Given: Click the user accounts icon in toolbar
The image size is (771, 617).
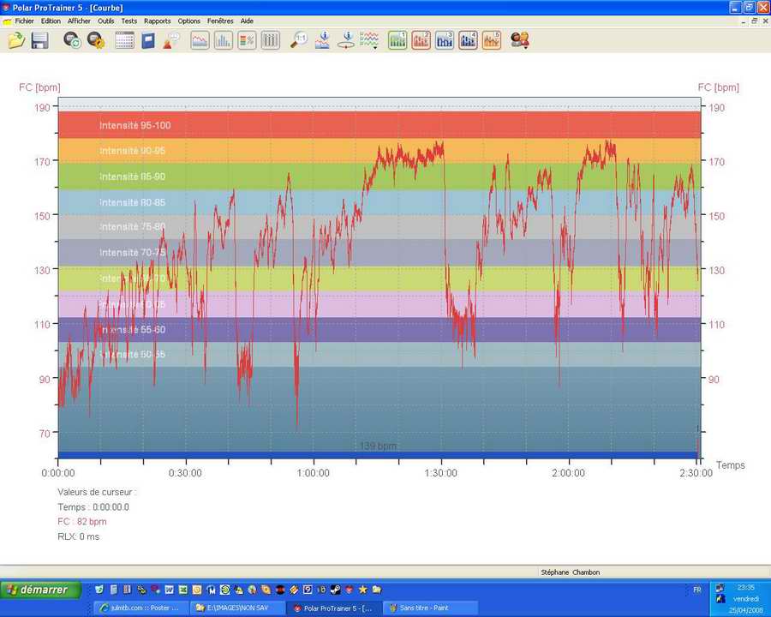Looking at the screenshot, I should 519,39.
